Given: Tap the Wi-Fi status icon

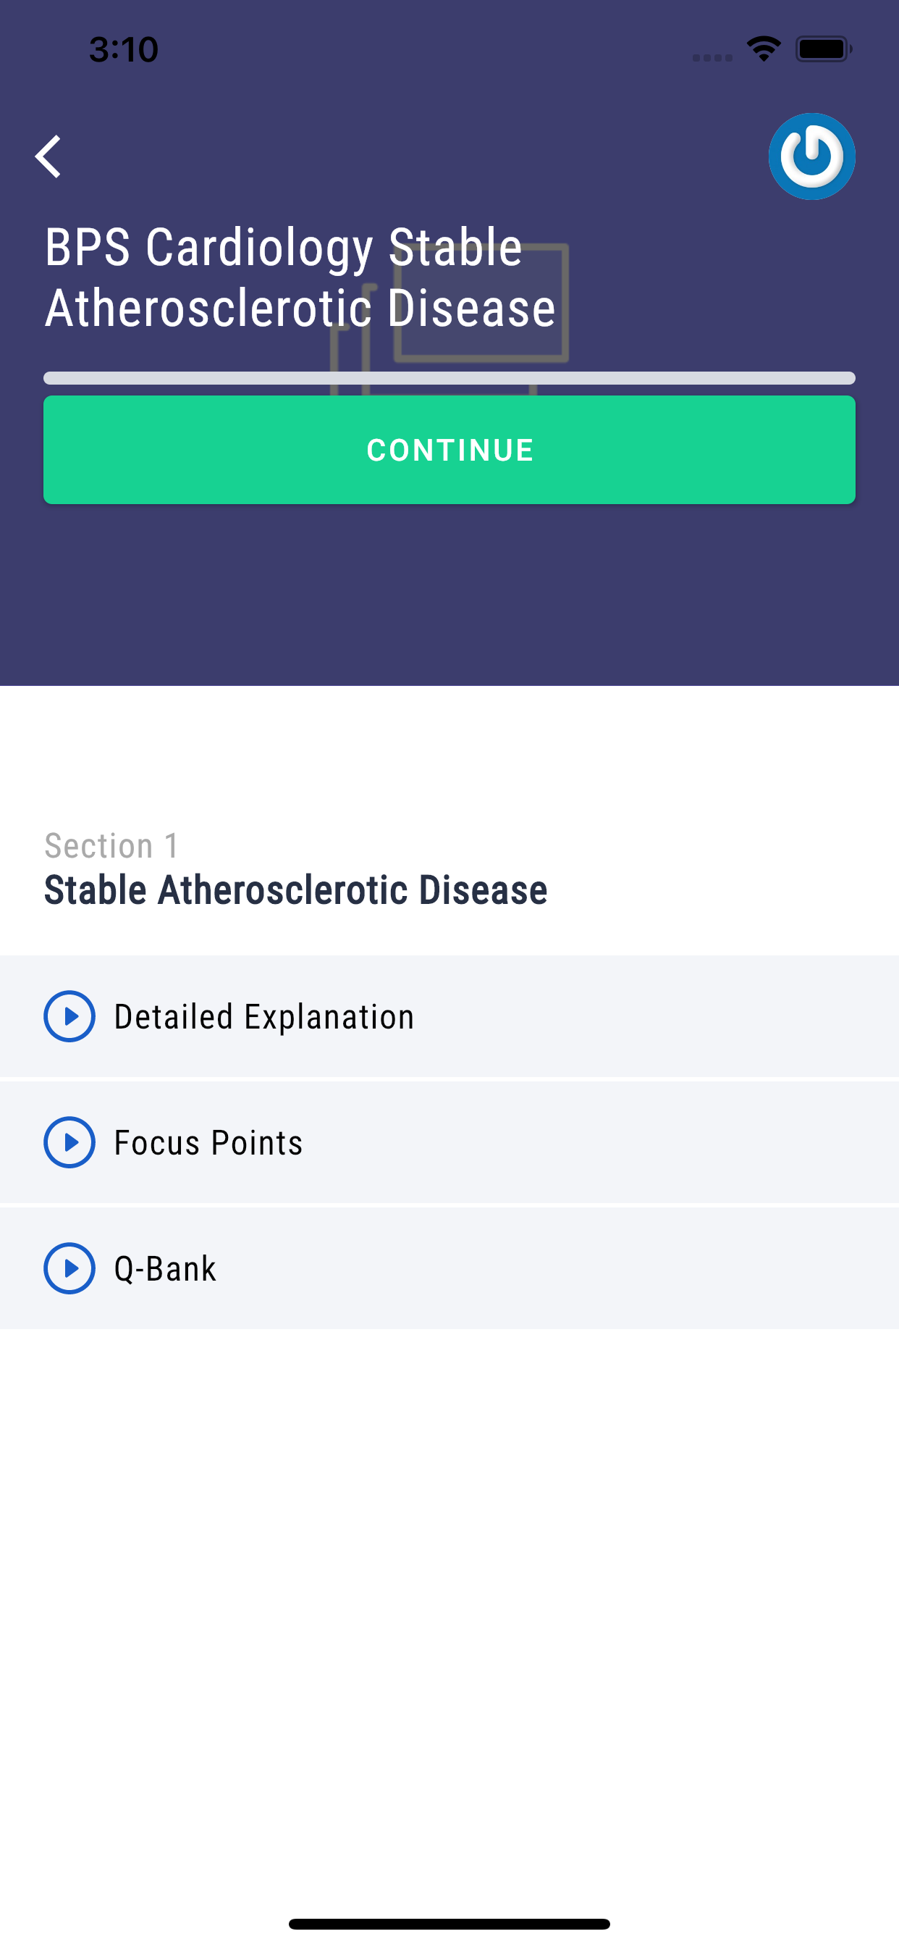Looking at the screenshot, I should point(764,49).
